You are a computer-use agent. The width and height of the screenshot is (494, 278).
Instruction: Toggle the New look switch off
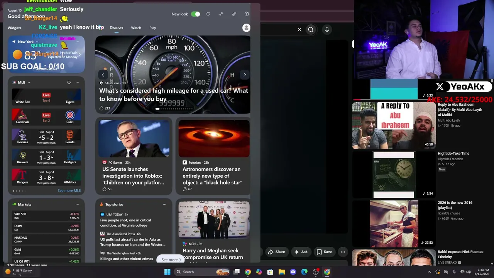196,14
